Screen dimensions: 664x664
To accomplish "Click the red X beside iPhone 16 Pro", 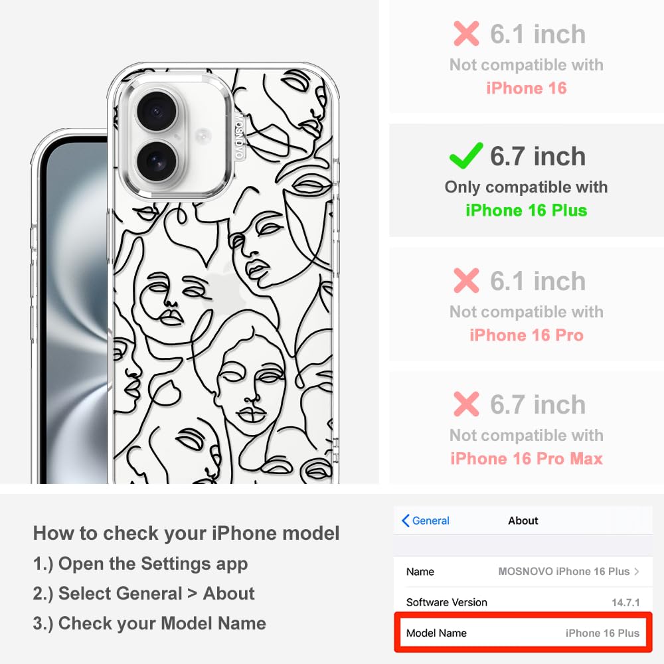I will click(x=466, y=280).
